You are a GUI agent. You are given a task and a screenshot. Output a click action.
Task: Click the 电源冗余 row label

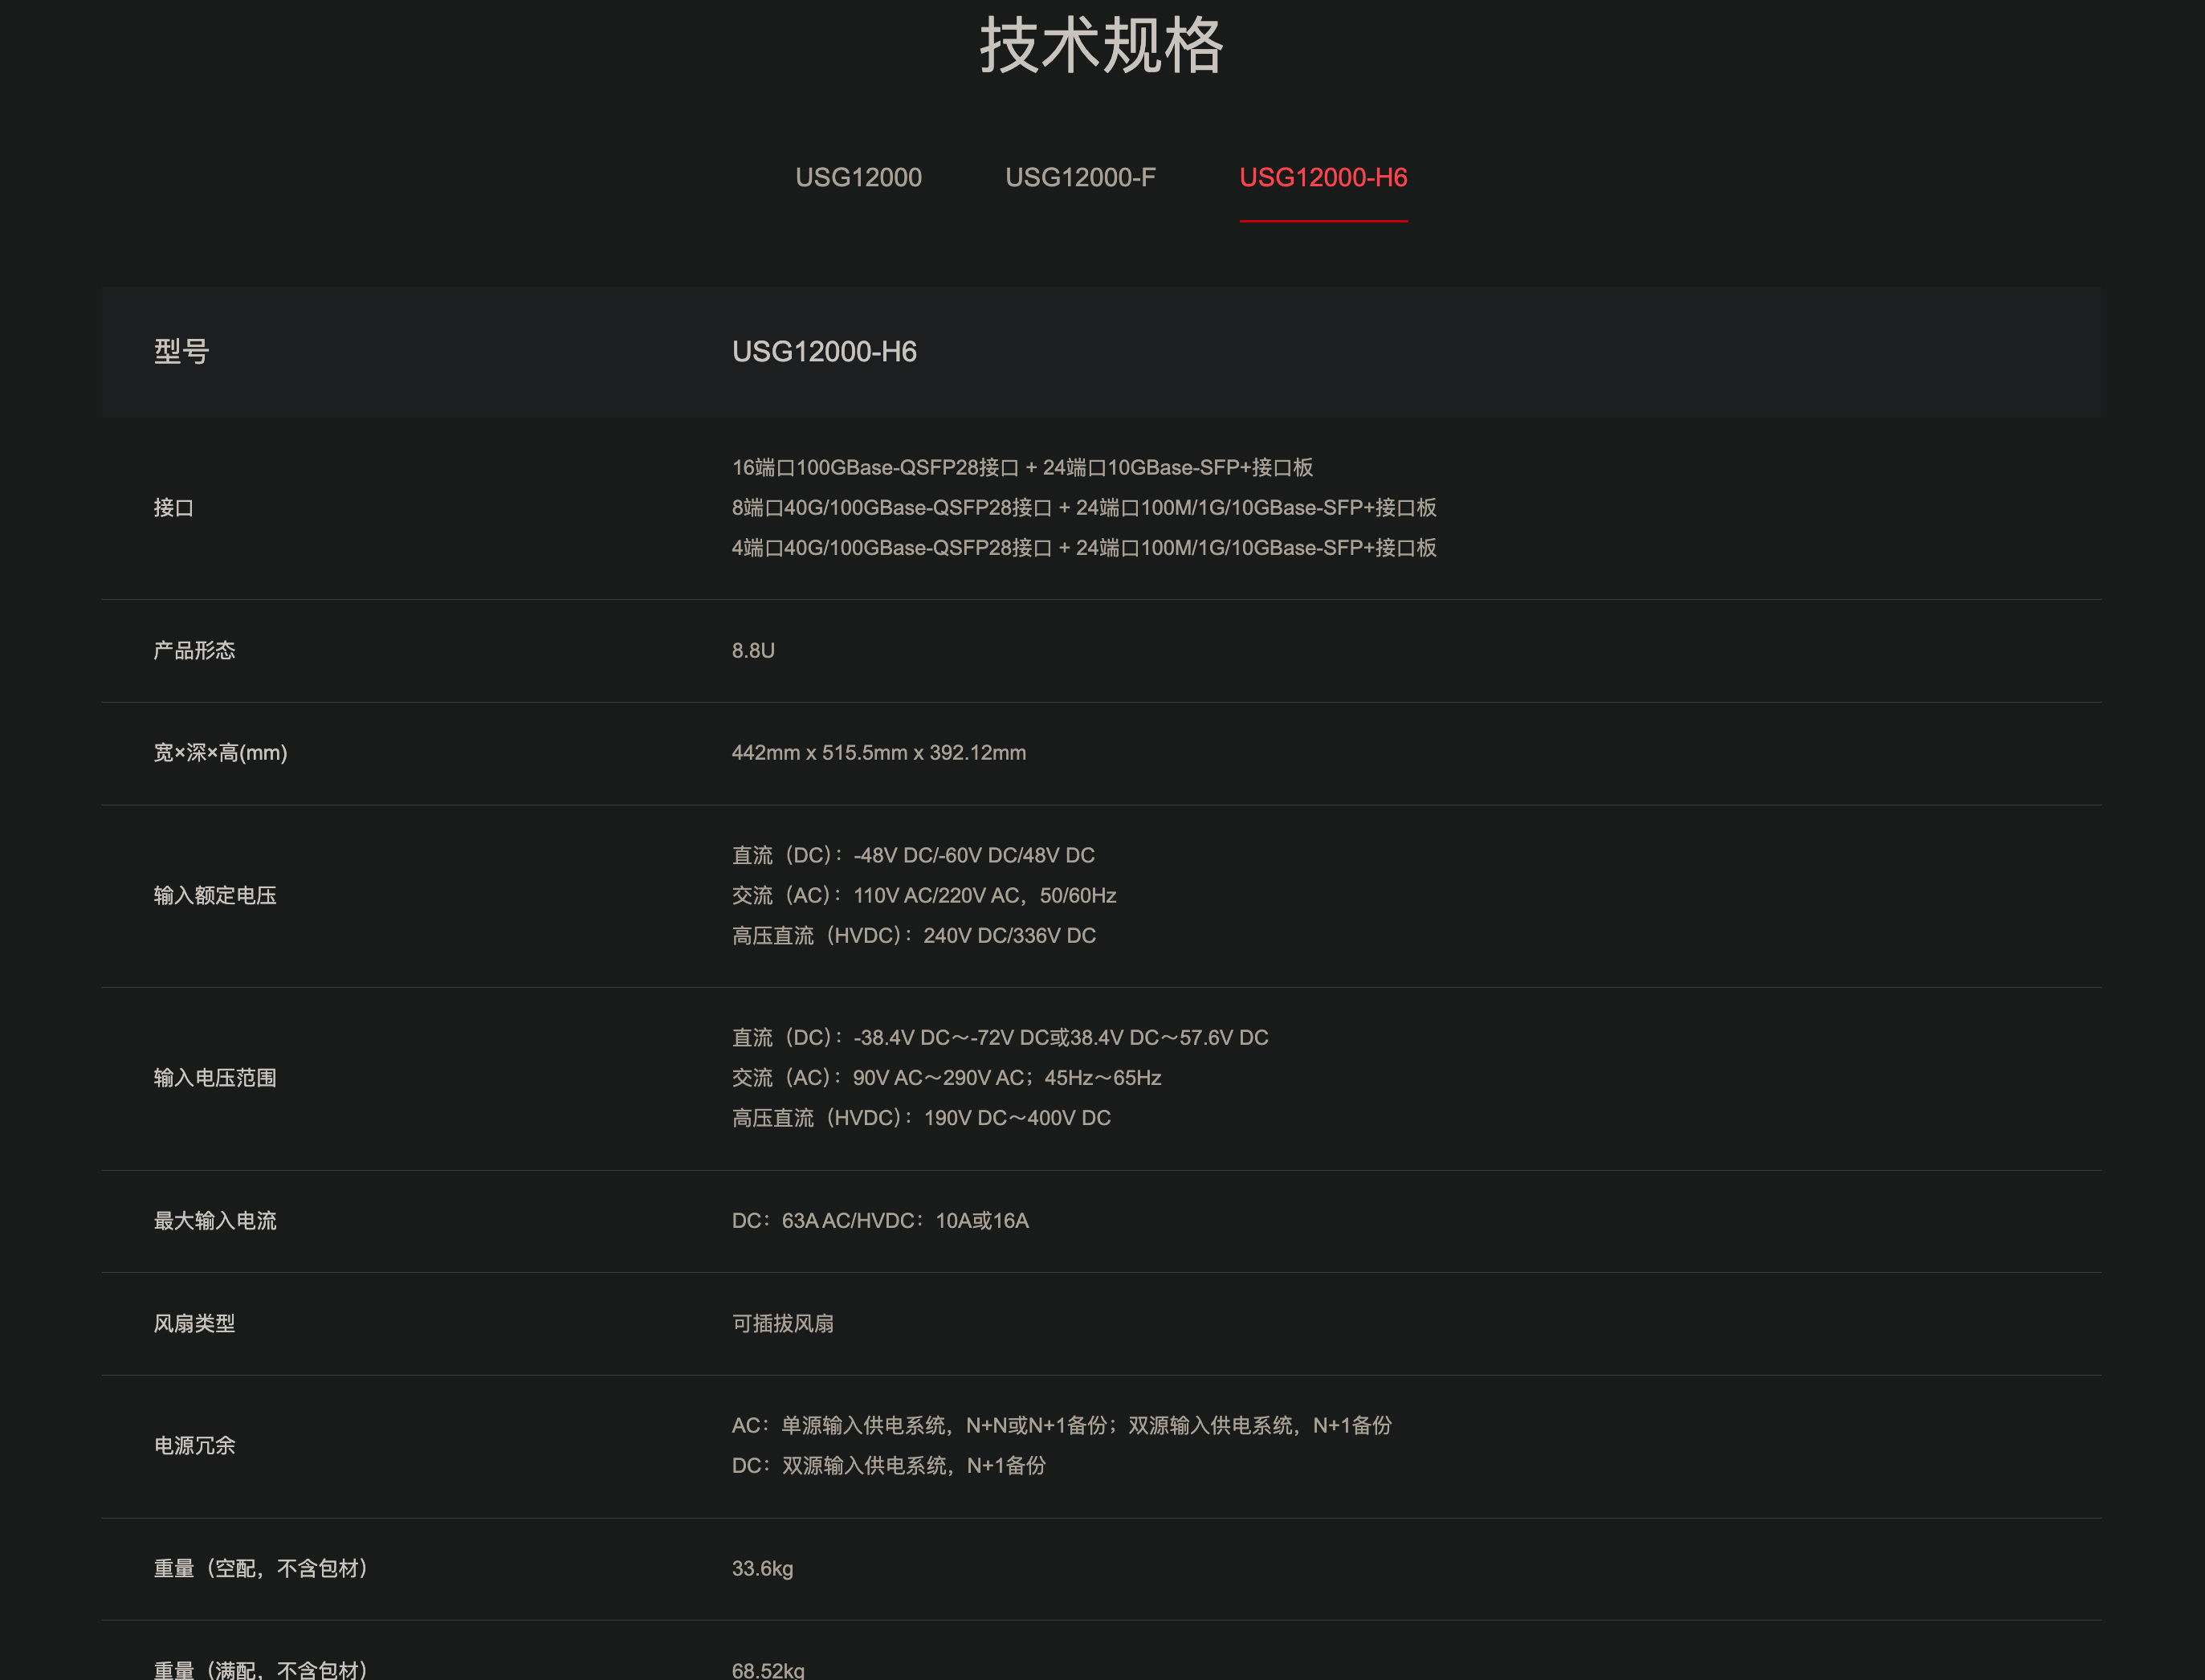tap(194, 1446)
